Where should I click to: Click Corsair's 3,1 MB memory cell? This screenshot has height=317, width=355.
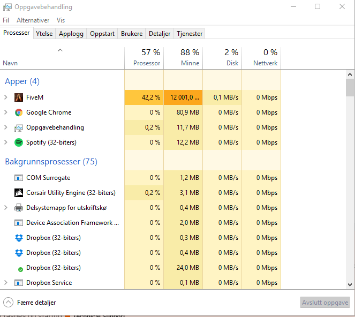click(x=183, y=193)
